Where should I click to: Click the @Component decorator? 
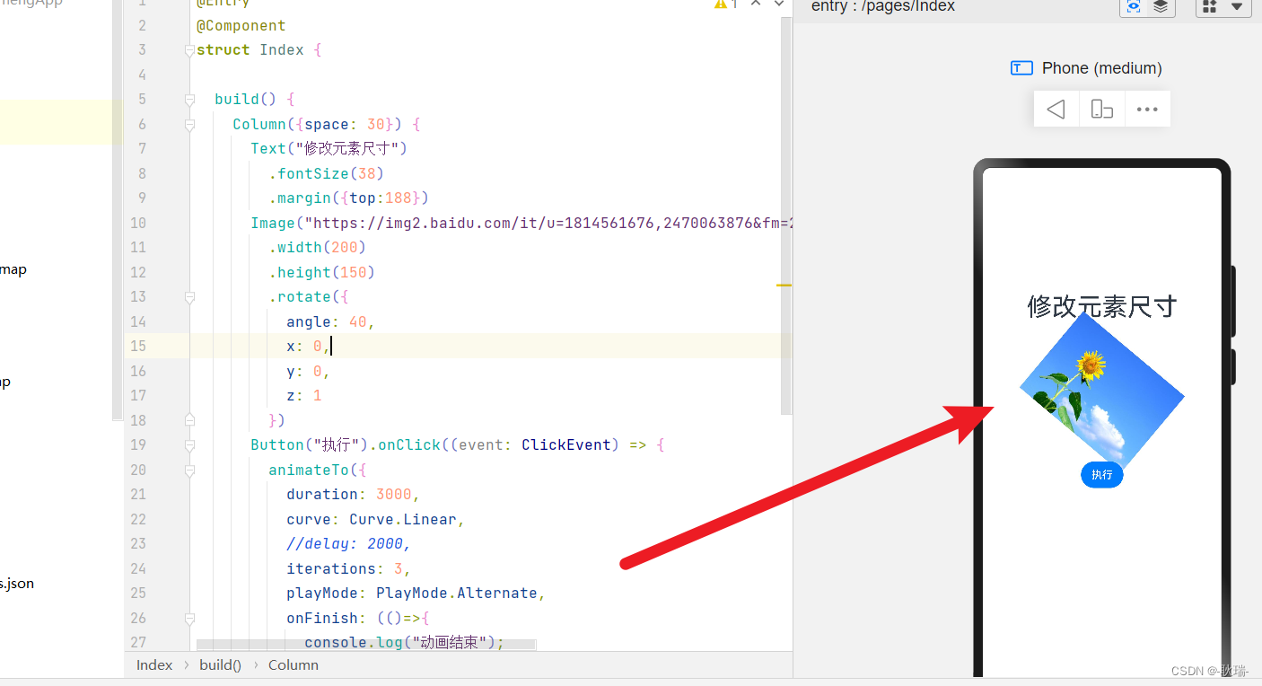pyautogui.click(x=241, y=26)
